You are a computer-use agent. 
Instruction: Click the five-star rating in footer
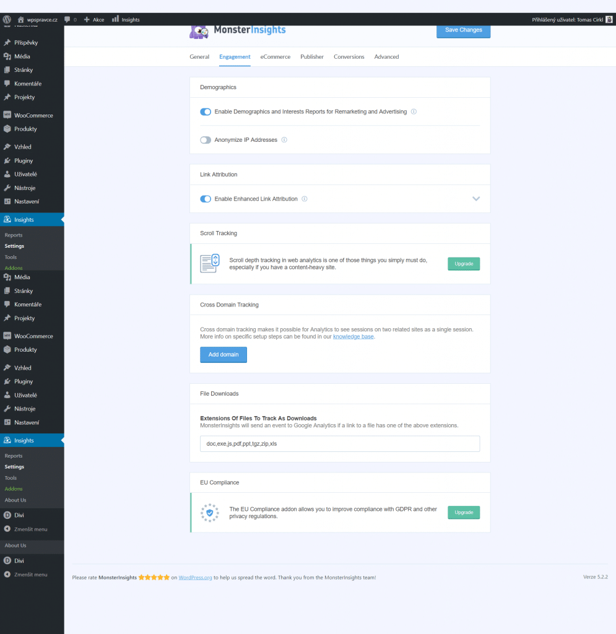(x=154, y=578)
